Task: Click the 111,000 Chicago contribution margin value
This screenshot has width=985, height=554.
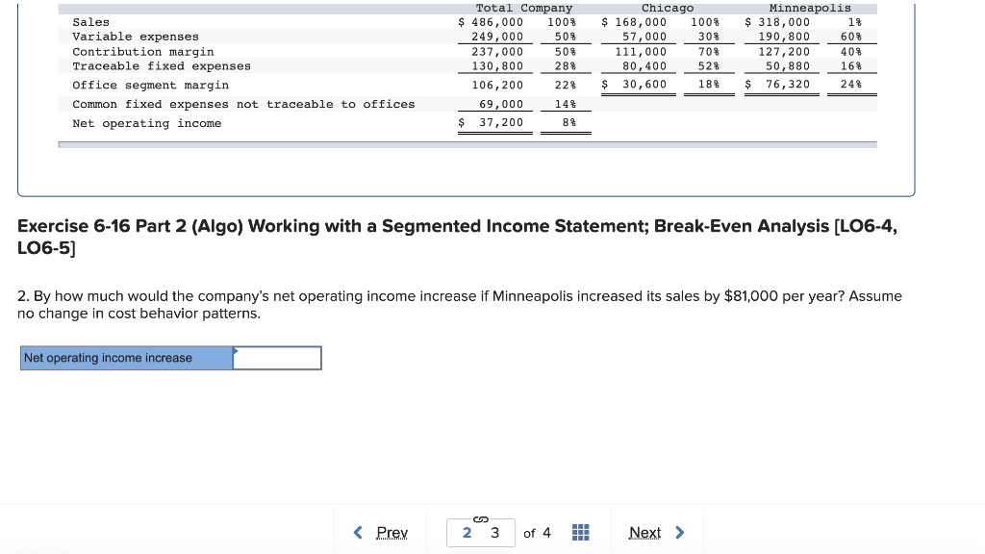Action: pyautogui.click(x=641, y=52)
